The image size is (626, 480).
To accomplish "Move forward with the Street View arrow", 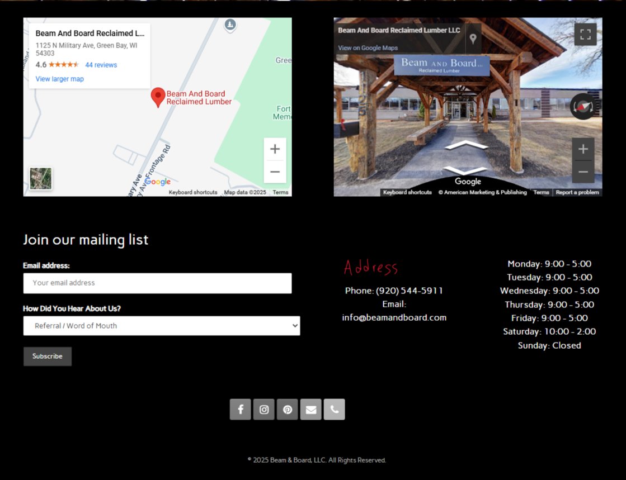I will pyautogui.click(x=466, y=145).
